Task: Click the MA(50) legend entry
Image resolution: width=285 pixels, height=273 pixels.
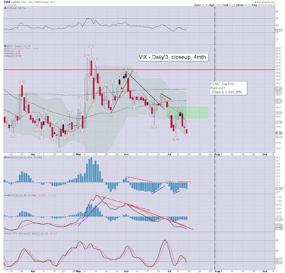Action: point(12,53)
